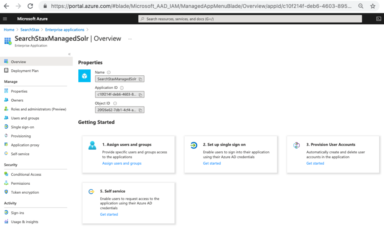Click the browser forward arrow
Screen dimensions: 384x227
click(x=18, y=6)
